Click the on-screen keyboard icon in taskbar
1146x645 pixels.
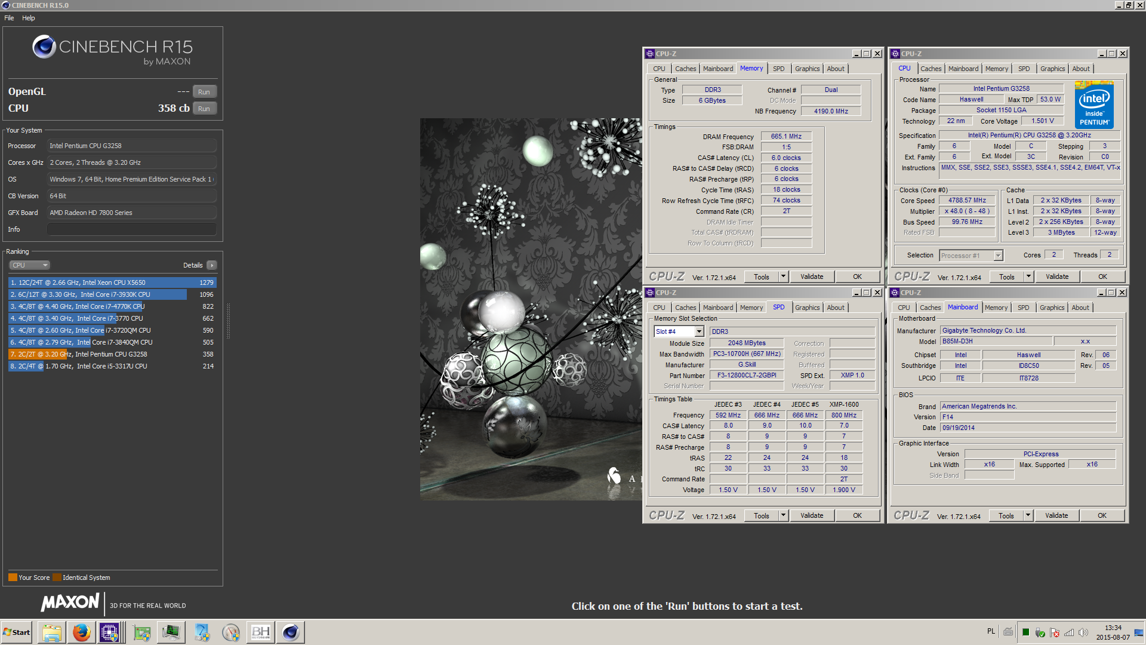1008,632
